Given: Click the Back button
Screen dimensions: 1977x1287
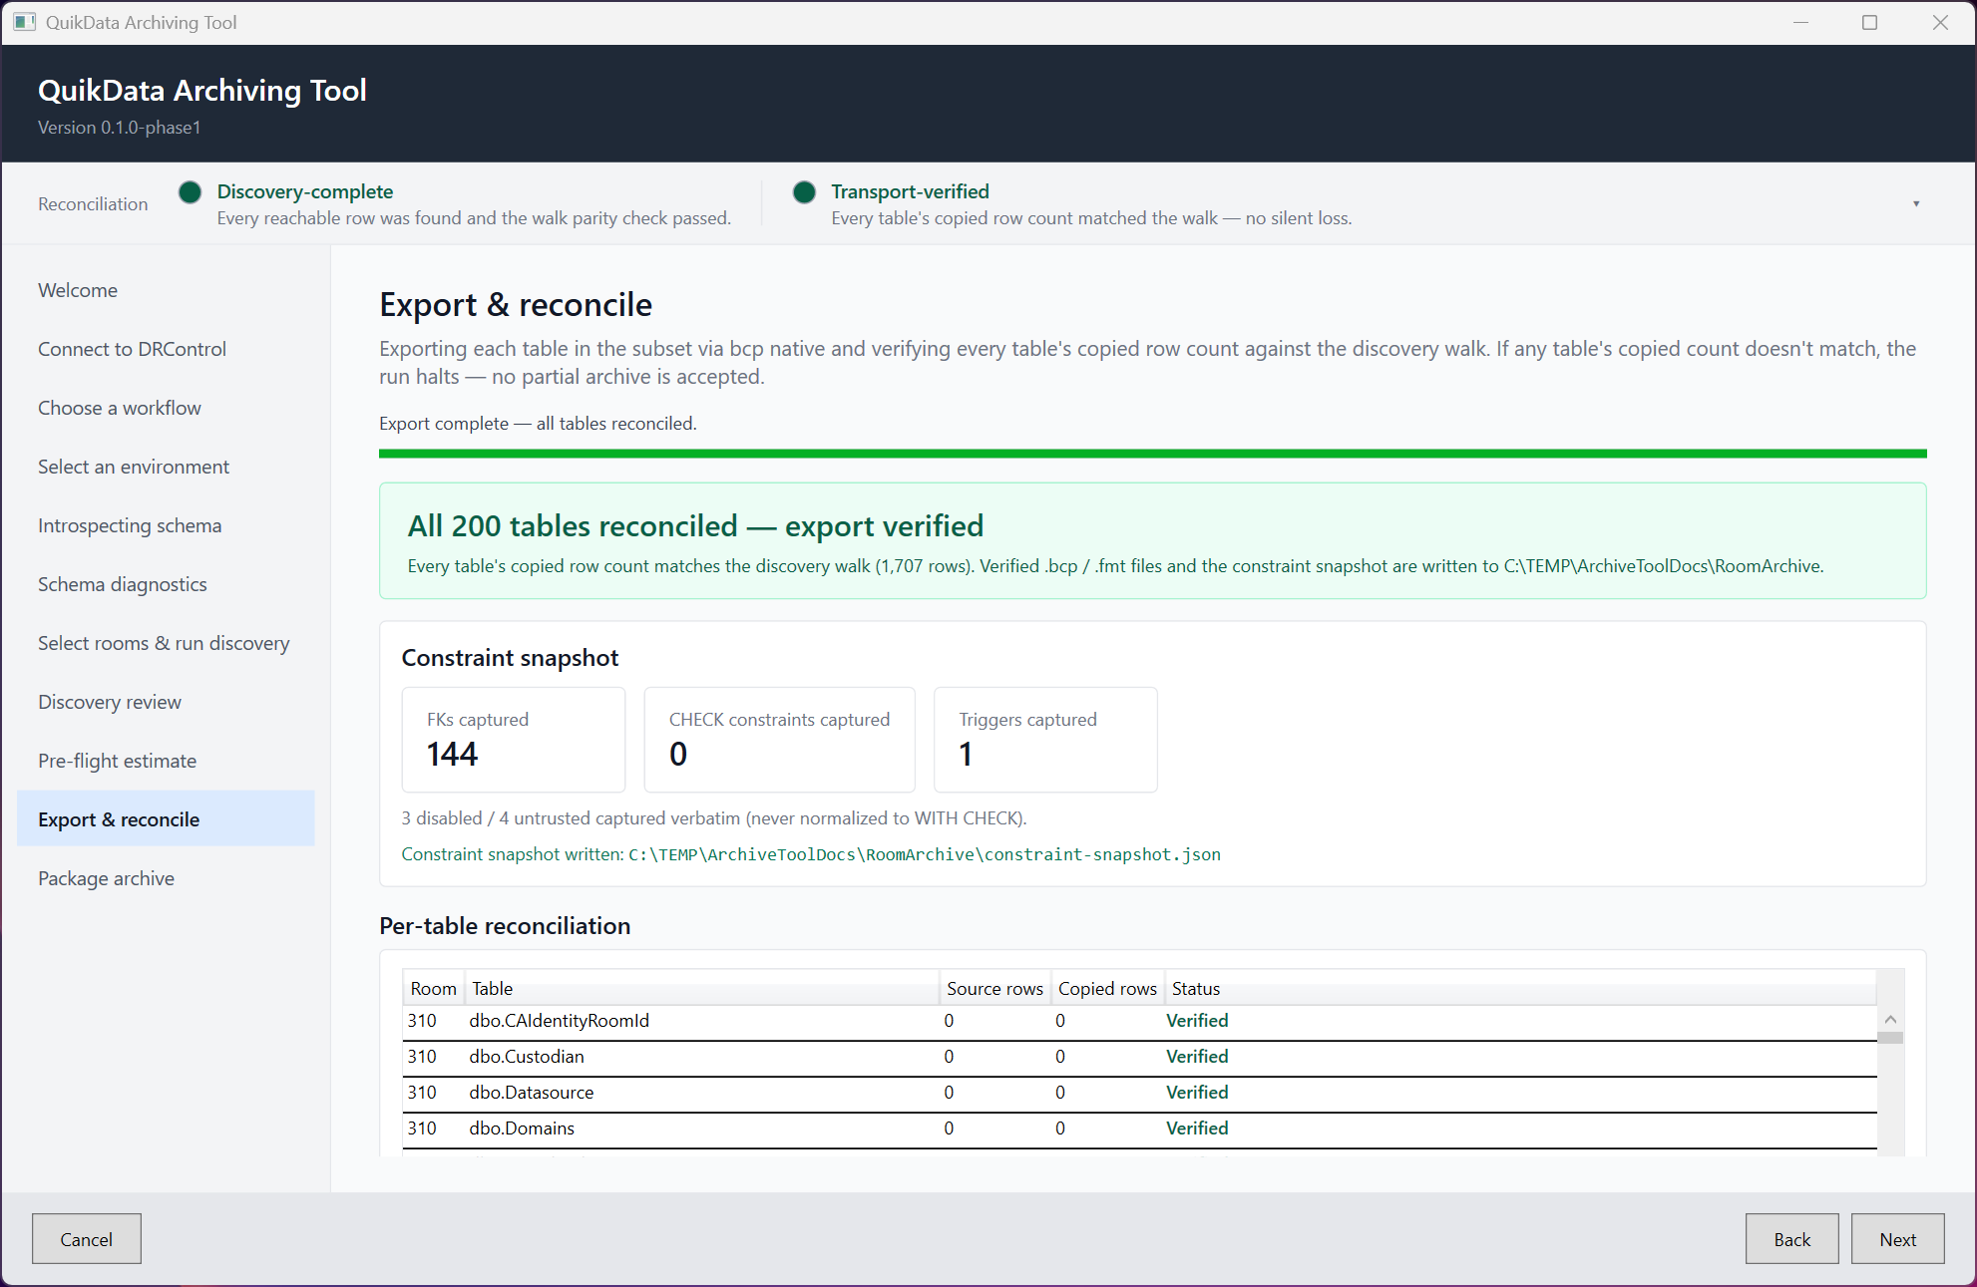Looking at the screenshot, I should [1791, 1239].
